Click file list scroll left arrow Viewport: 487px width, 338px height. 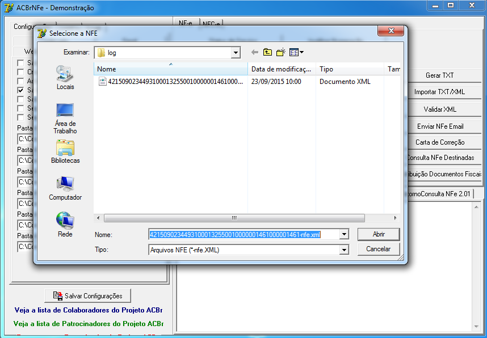(x=98, y=218)
